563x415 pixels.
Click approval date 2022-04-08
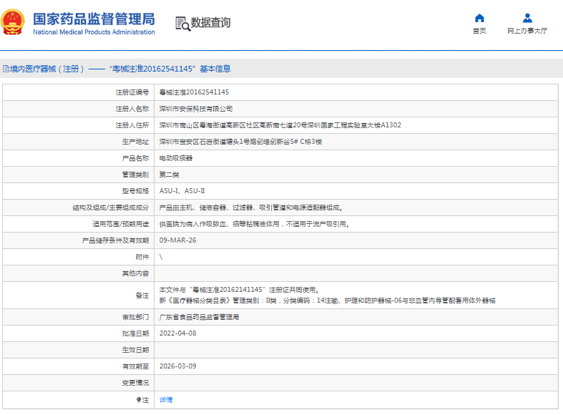tap(177, 333)
